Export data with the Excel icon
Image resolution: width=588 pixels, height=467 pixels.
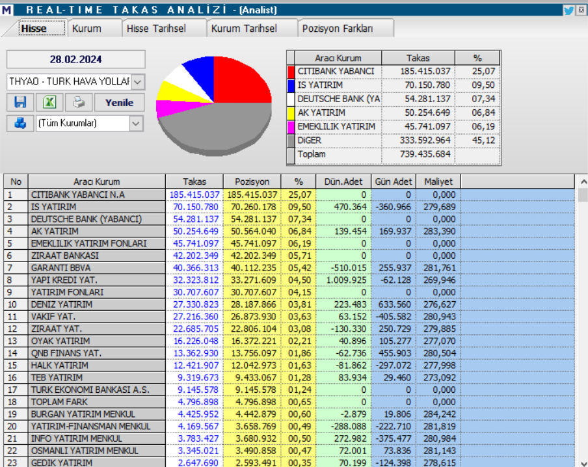pos(49,102)
